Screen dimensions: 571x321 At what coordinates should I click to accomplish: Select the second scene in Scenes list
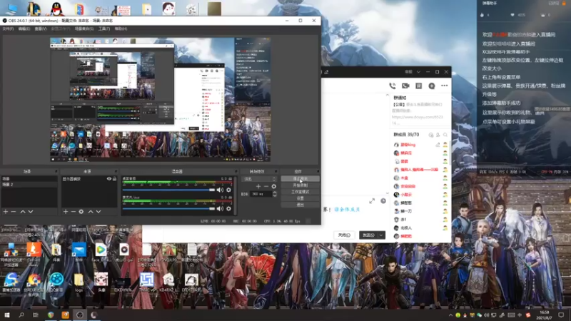[29, 185]
